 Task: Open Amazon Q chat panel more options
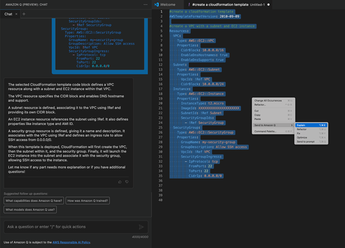pyautogui.click(x=145, y=4)
